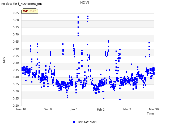Click the 0.50 y-axis tick label
Screen dimensions: 170x127
tap(16, 63)
